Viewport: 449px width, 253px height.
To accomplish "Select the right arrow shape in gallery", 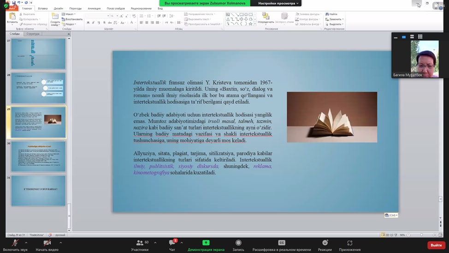I will (242, 19).
